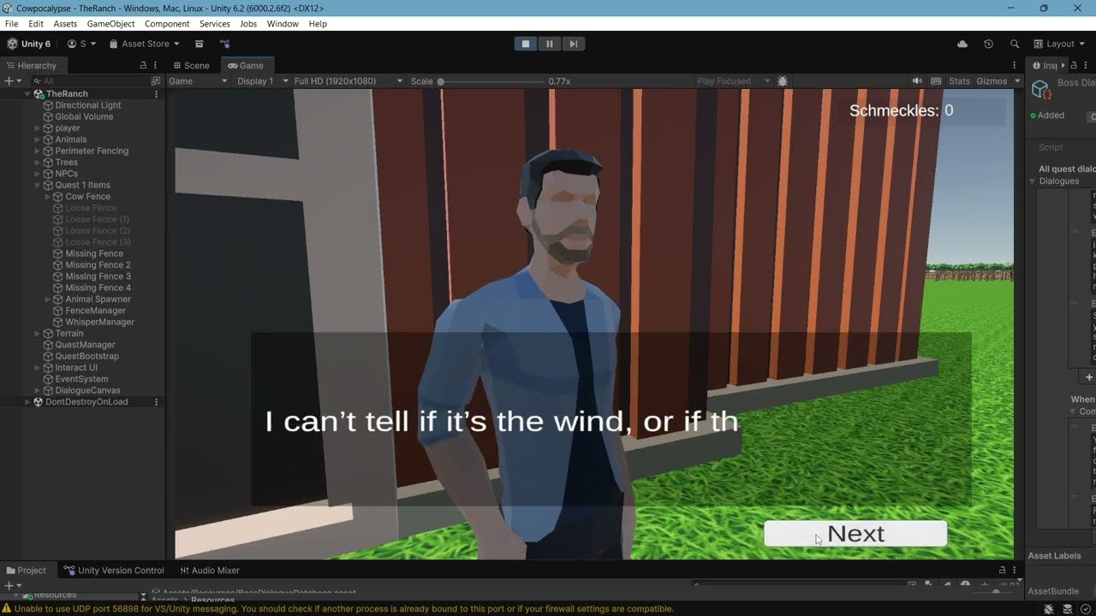The height and width of the screenshot is (616, 1096).
Task: Open TheRanch scene options menu
Action: [x=156, y=93]
